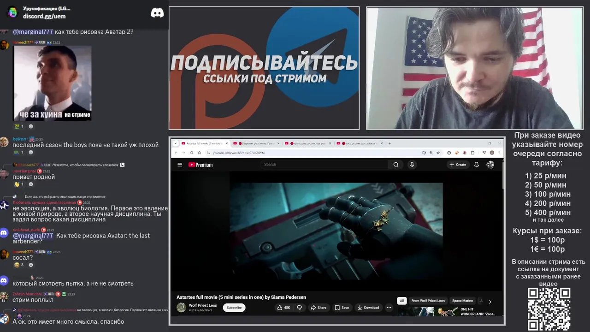The image size is (590, 332).
Task: Click the @marginal777 mention in the top message
Action: pos(33,32)
